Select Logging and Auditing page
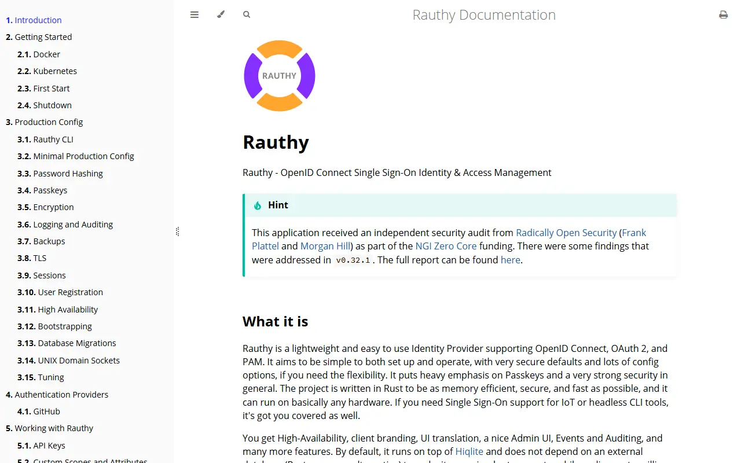This screenshot has width=741, height=463. 65,225
